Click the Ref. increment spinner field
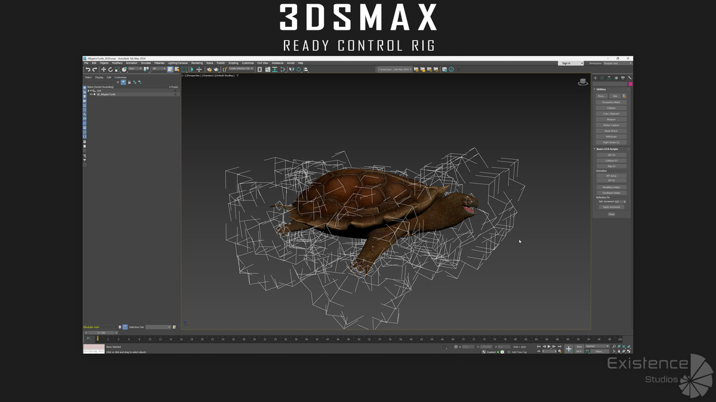 click(x=619, y=201)
